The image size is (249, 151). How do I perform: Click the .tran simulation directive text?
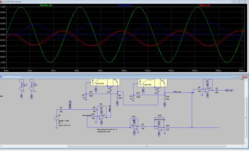[x=64, y=125]
